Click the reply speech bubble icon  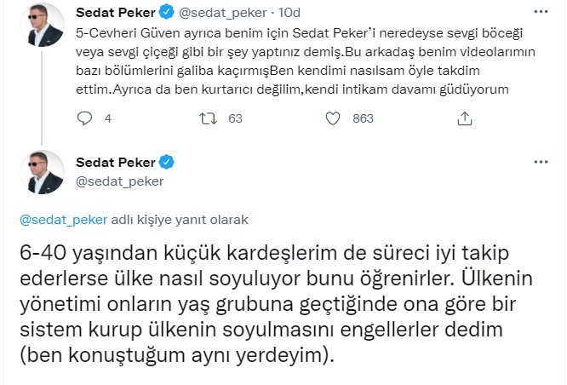84,118
